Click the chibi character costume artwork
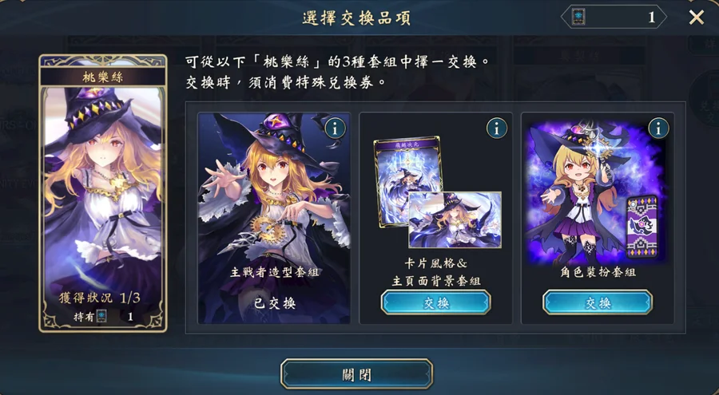The width and height of the screenshot is (719, 395). [x=580, y=192]
